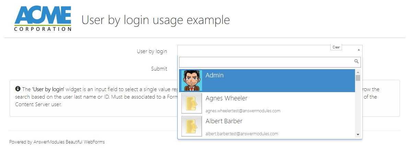The height and width of the screenshot is (163, 413).
Task: Click Agnes Wheeler's placeholder avatar icon
Action: tap(192, 103)
